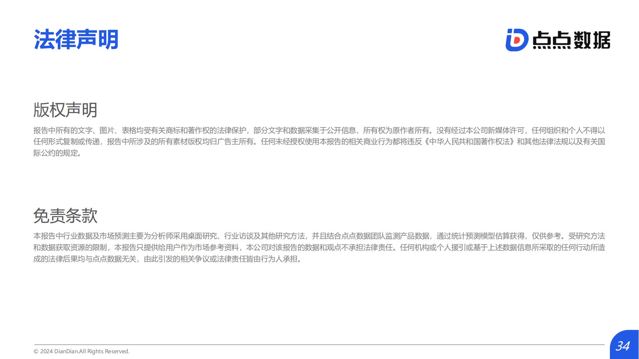Click the first line starting 报告中所有的文字

click(x=319, y=130)
